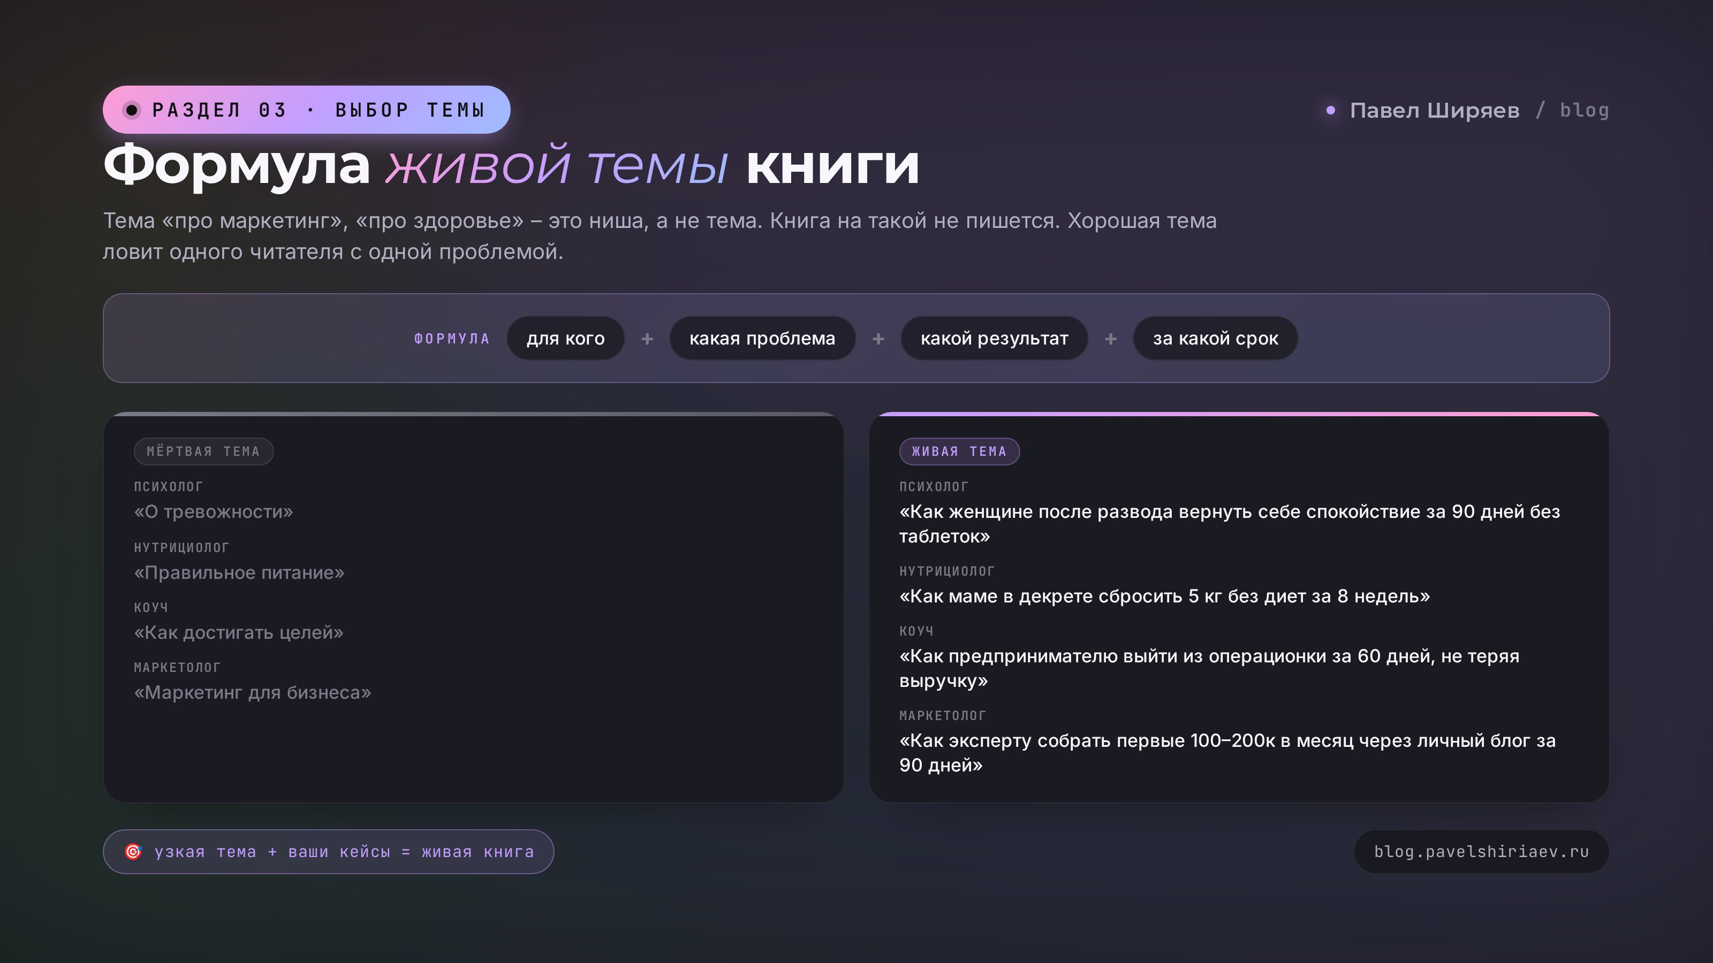Click the topic about эксперту и личный блог

1227,752
